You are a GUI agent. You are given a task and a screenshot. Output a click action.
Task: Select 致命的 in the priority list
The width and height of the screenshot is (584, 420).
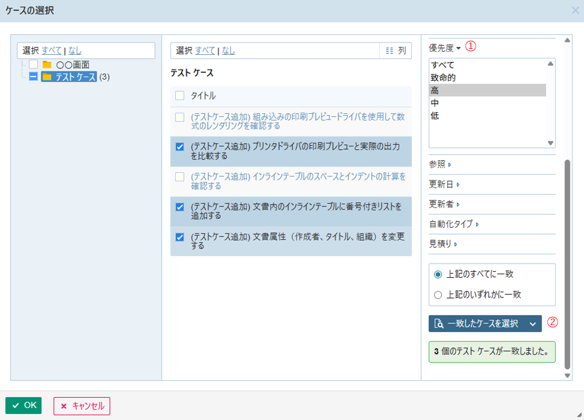(443, 77)
